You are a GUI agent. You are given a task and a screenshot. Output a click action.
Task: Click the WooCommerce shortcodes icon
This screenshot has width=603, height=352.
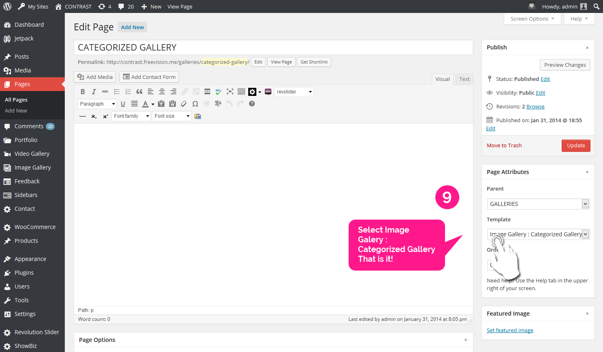pos(268,92)
